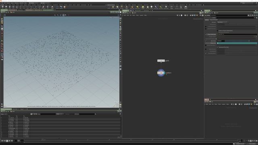Click the teal highlighted parameter bar
Screen dimensions: 258x145
[237, 43]
